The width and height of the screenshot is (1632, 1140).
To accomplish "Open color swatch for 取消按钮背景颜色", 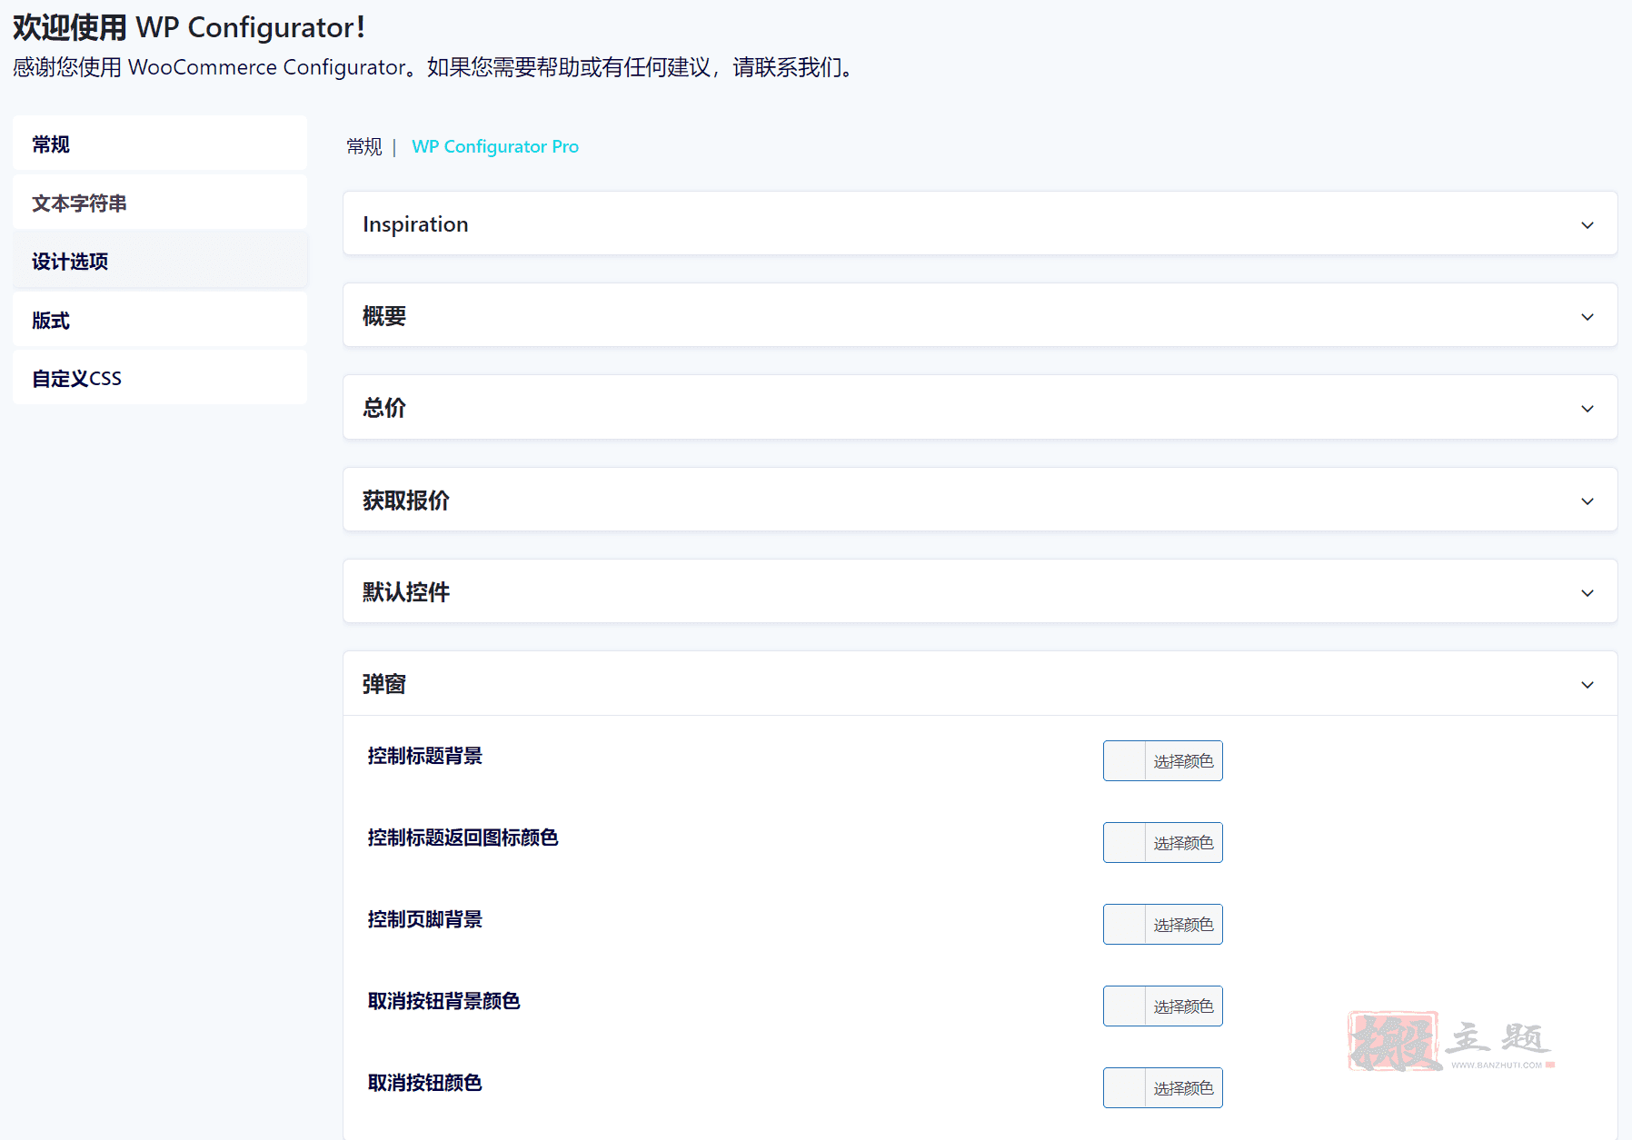I will (1124, 1006).
